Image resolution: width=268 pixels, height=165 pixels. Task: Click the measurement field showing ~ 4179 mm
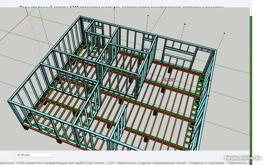pyautogui.click(x=33, y=155)
